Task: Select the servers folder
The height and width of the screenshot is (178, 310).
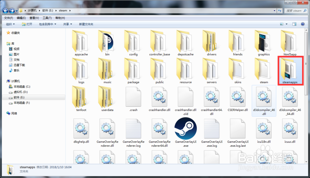Action: pos(211,71)
